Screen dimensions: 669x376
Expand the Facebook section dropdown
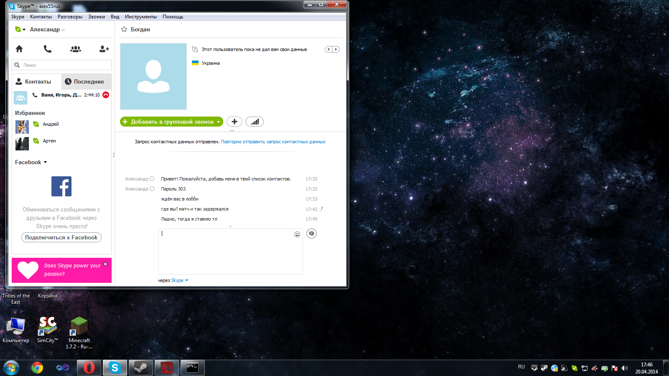pos(45,162)
